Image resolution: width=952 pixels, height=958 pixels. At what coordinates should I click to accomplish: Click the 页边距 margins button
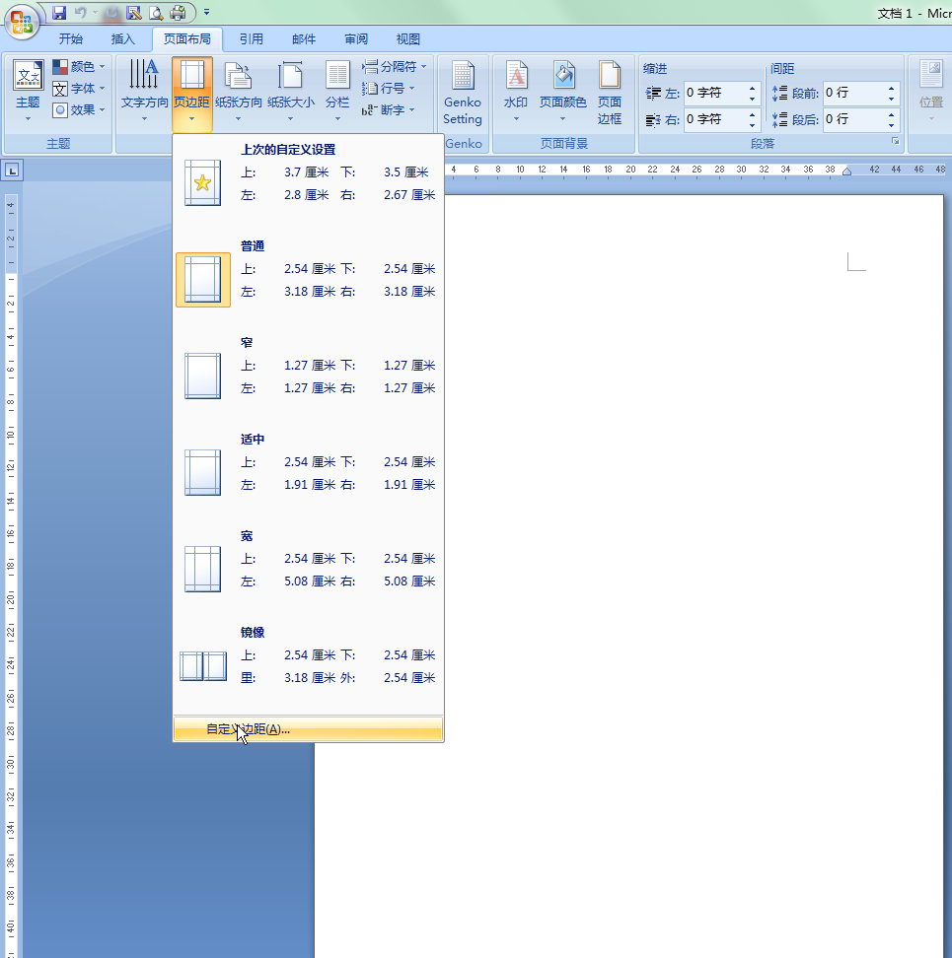click(192, 94)
